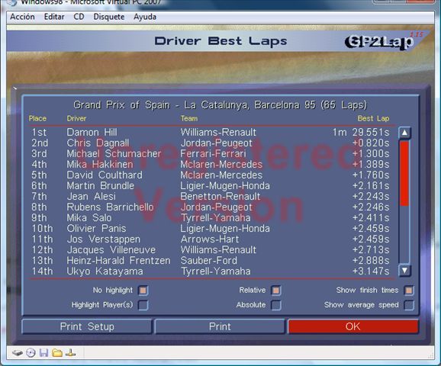This screenshot has width=441, height=366.
Task: Select the Mika Salo row
Action: coord(211,217)
